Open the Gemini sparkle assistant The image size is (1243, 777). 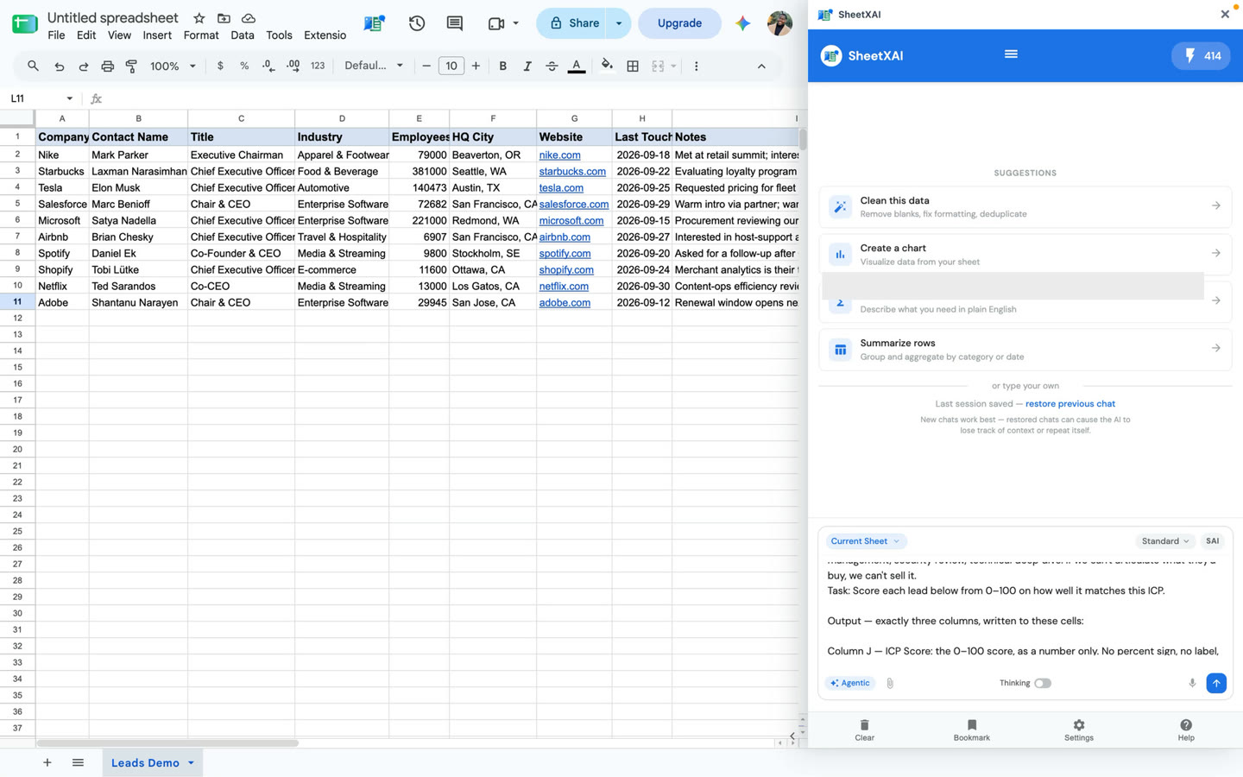742,23
